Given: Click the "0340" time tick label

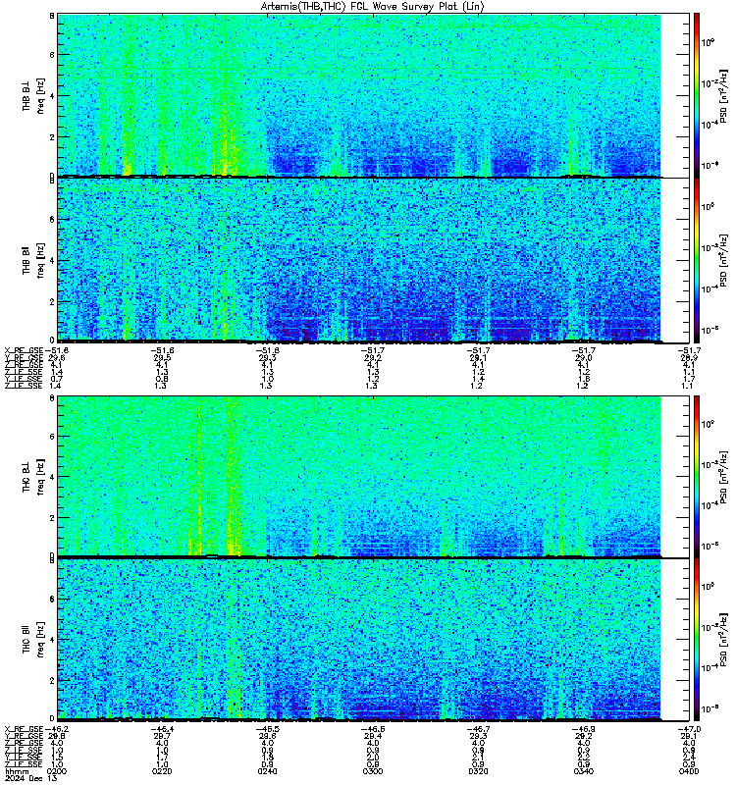Looking at the screenshot, I should [584, 771].
